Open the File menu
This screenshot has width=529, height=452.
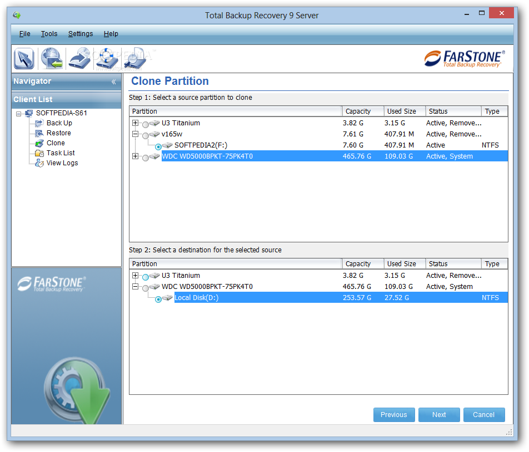[24, 34]
